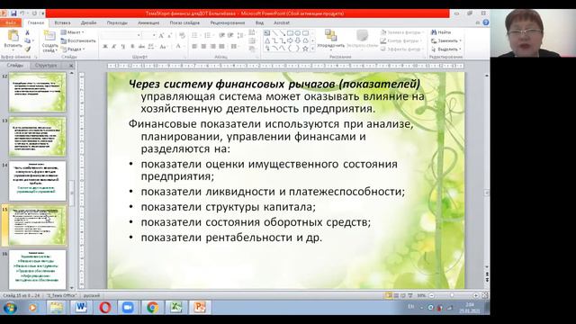Toggle text shadow formatting
The height and width of the screenshot is (324, 576).
[132, 47]
